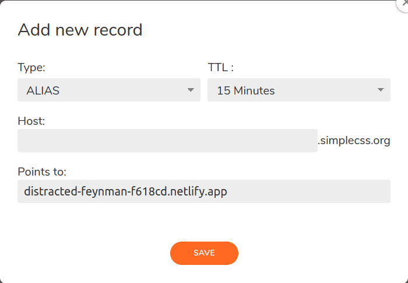Close the Add new record dialog
Viewport: 408px width, 283px height.
tap(404, 4)
